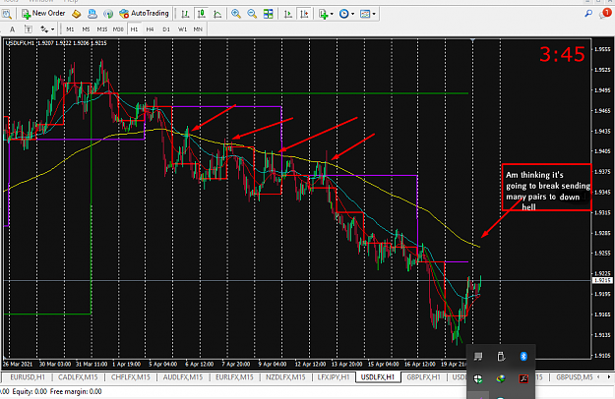Open the Periods clock dropdown
This screenshot has width=615, height=399.
pyautogui.click(x=346, y=14)
